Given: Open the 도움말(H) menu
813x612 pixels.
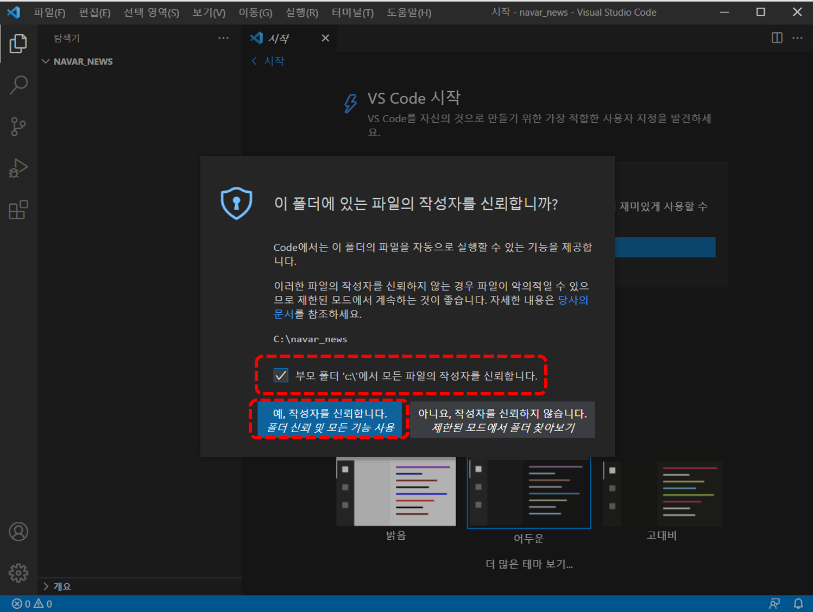Looking at the screenshot, I should [409, 12].
